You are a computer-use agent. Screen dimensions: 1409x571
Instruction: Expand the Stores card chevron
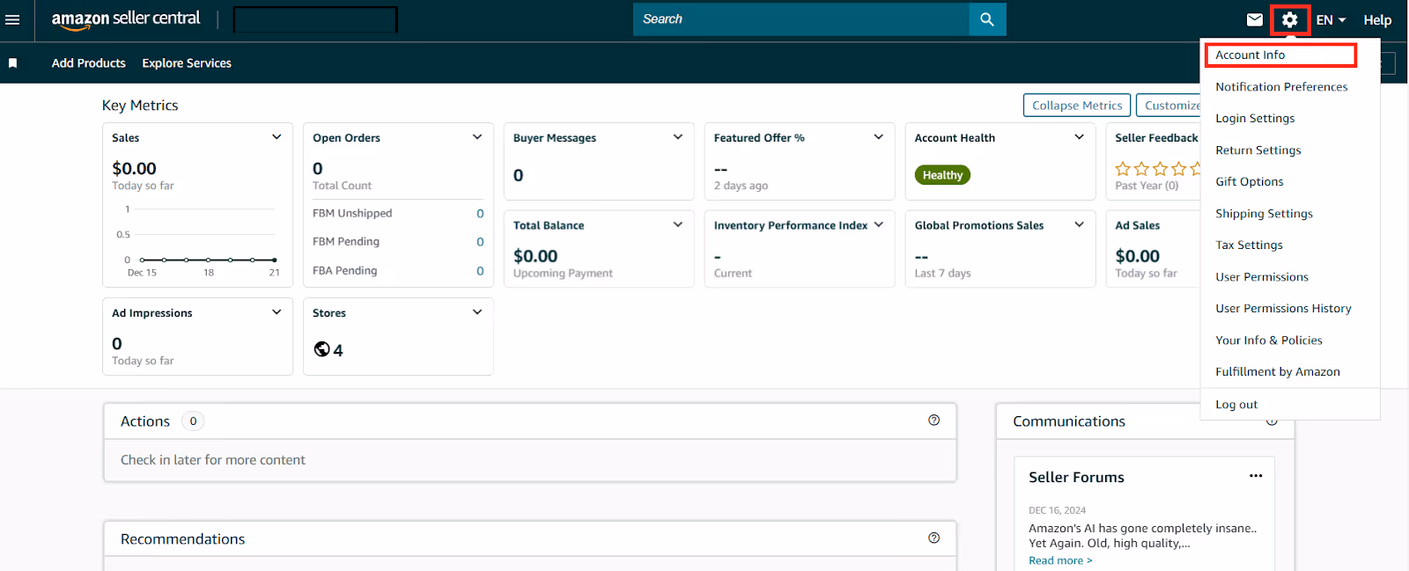point(477,312)
